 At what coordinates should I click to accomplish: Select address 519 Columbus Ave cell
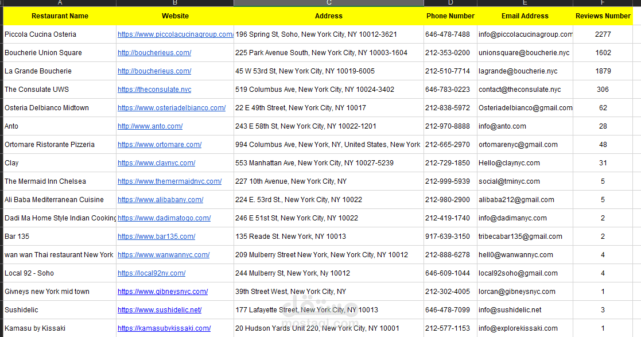[x=329, y=90]
